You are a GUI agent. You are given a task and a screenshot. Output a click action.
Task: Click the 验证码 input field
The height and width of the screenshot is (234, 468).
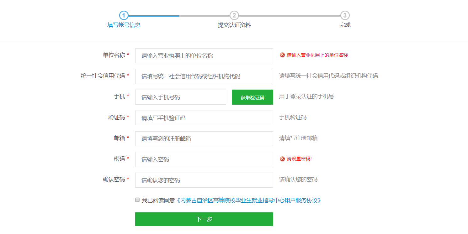coord(204,118)
